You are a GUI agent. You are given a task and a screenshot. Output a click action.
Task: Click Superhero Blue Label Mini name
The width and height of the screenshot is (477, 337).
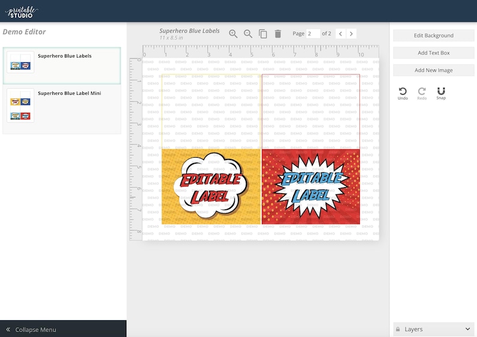click(x=69, y=93)
